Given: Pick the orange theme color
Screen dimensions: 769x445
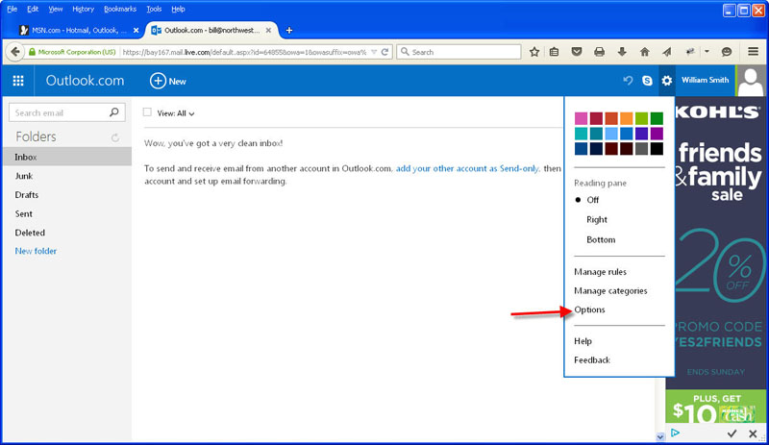Looking at the screenshot, I should [x=627, y=118].
